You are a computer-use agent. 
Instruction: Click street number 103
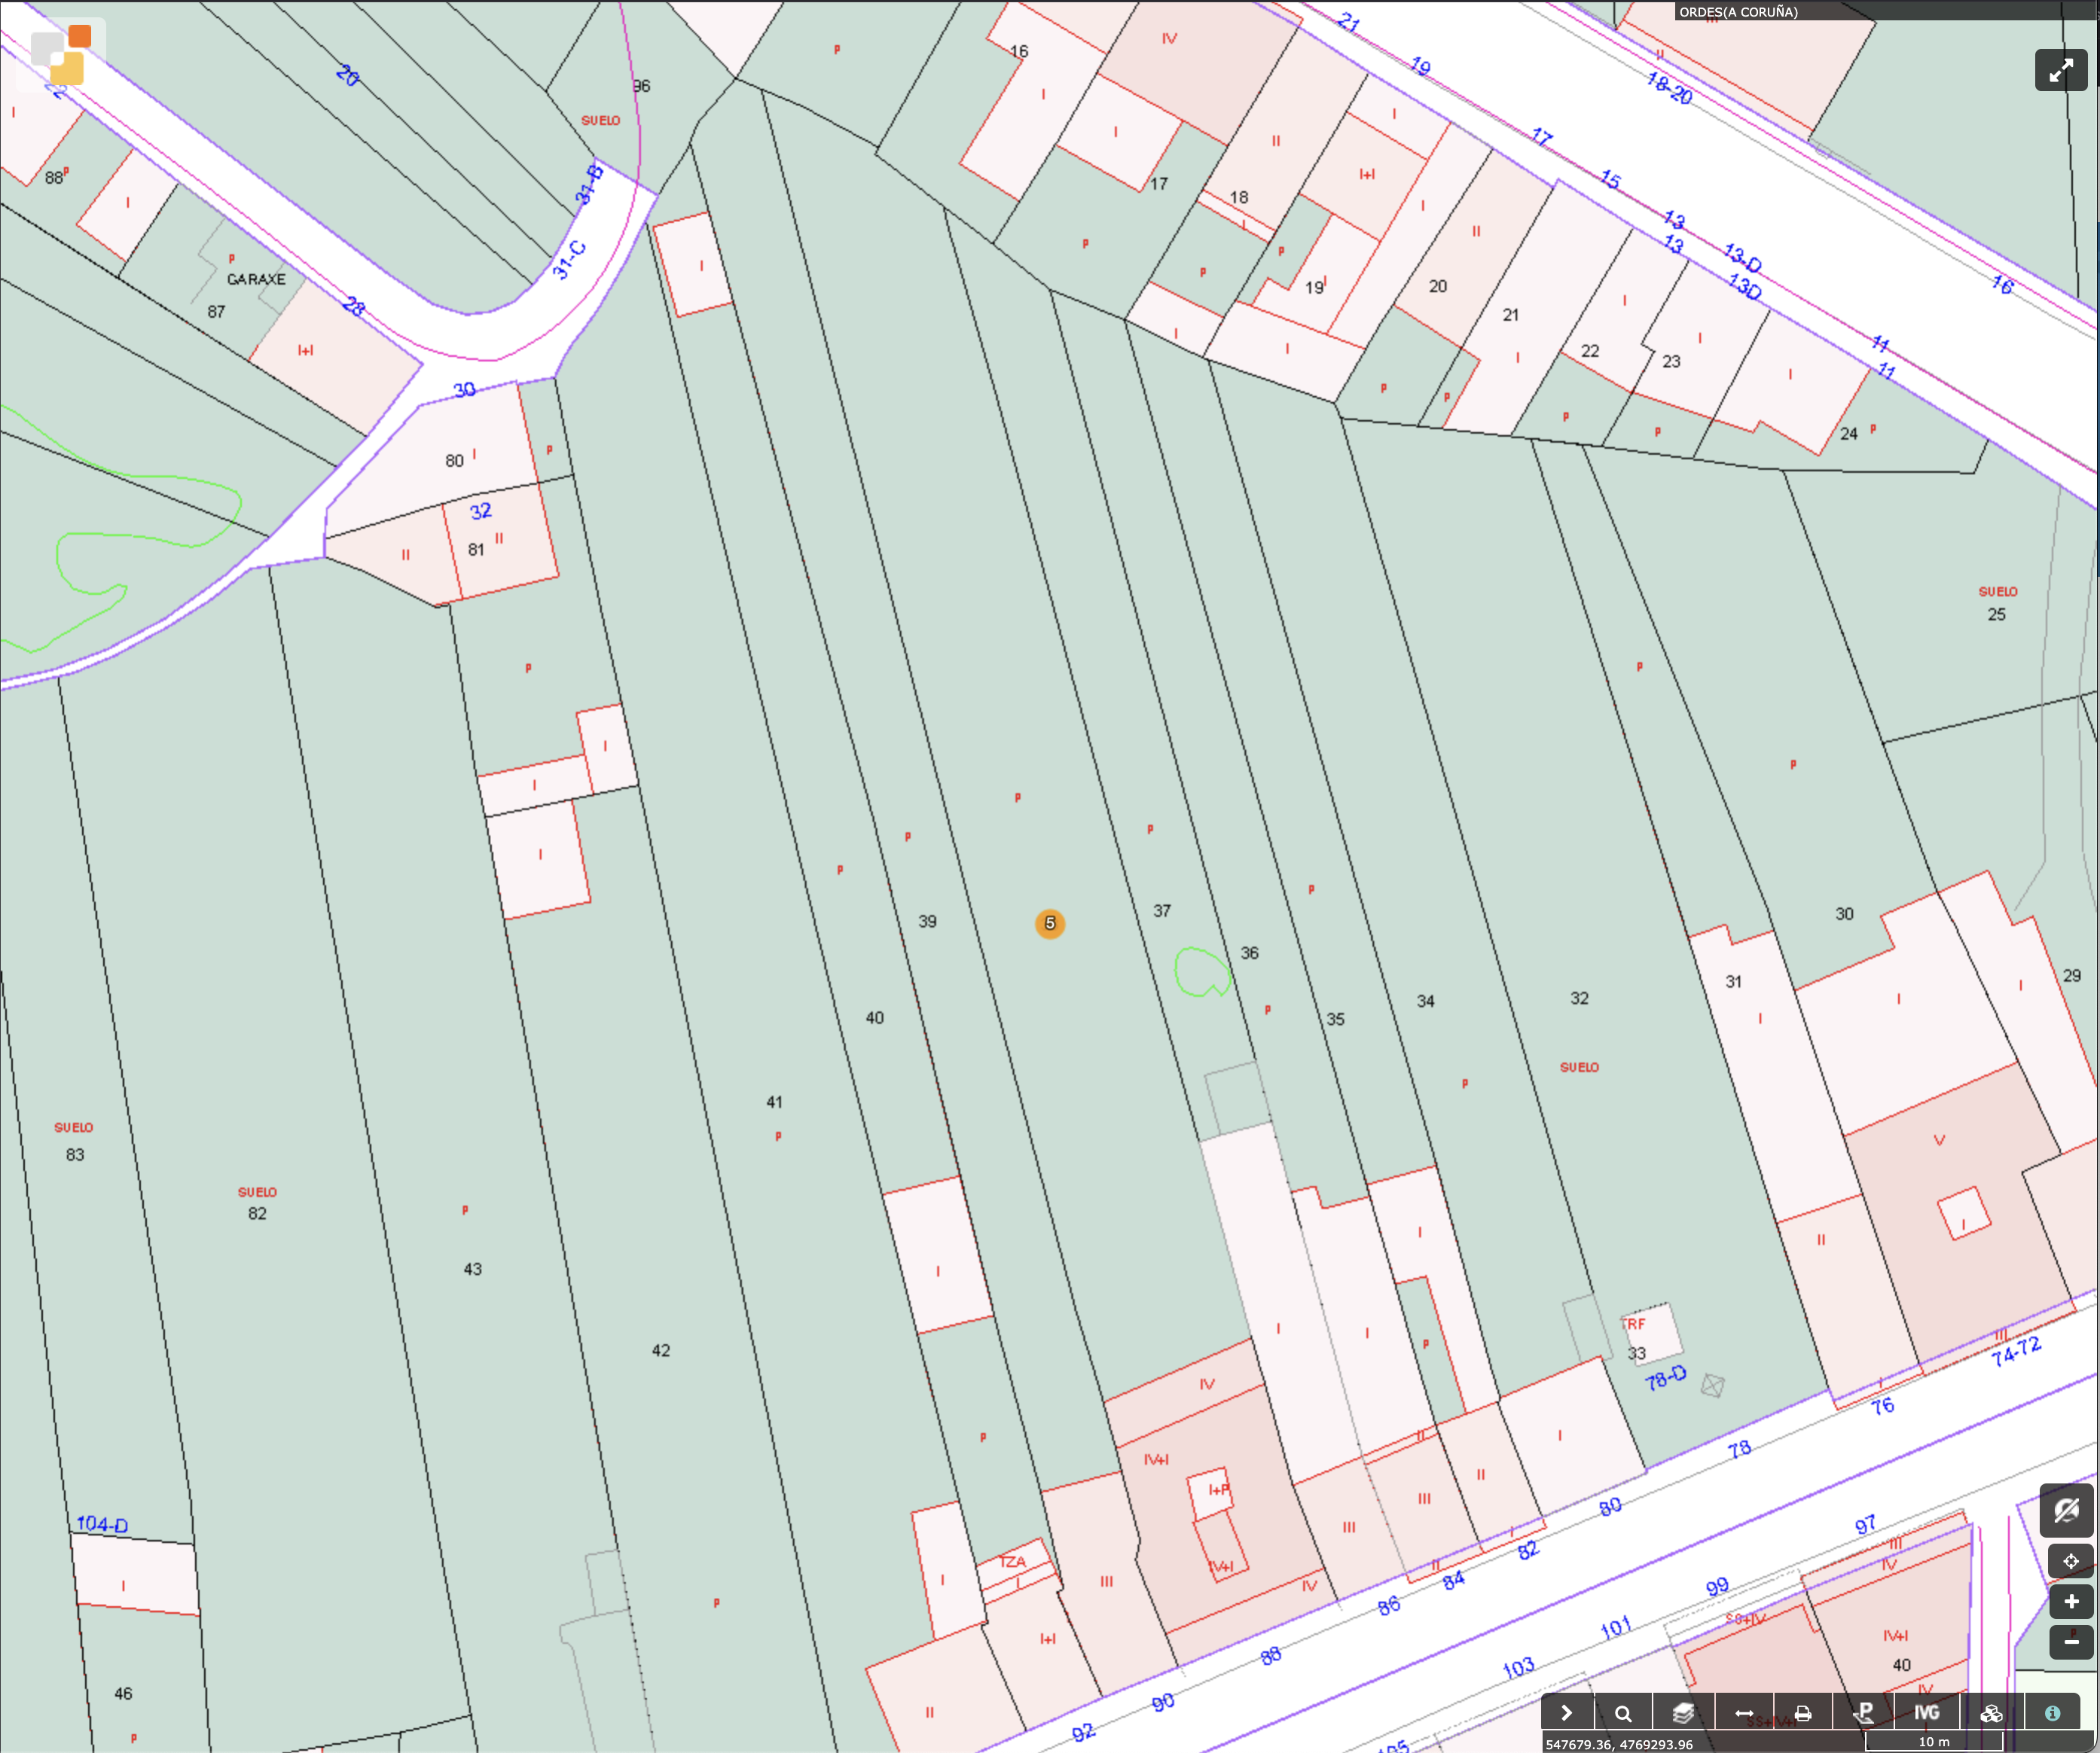(1518, 1667)
